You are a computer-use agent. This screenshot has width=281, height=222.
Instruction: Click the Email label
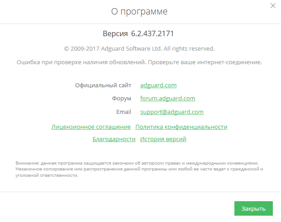coord(124,112)
